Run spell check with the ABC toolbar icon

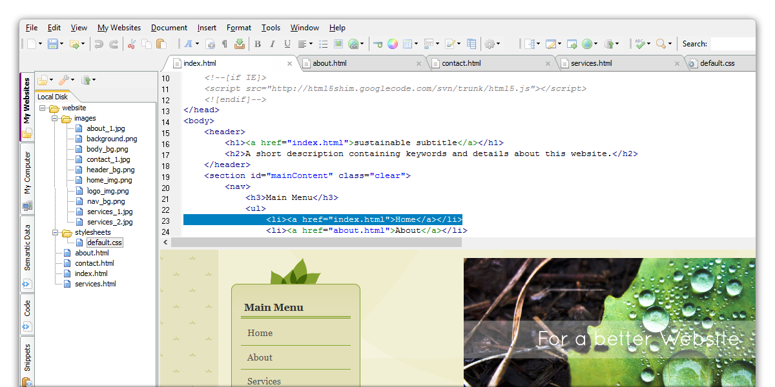pyautogui.click(x=641, y=44)
